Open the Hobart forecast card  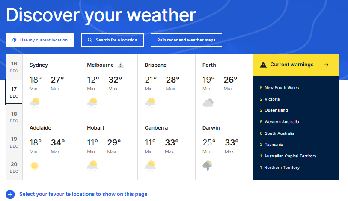click(109, 148)
